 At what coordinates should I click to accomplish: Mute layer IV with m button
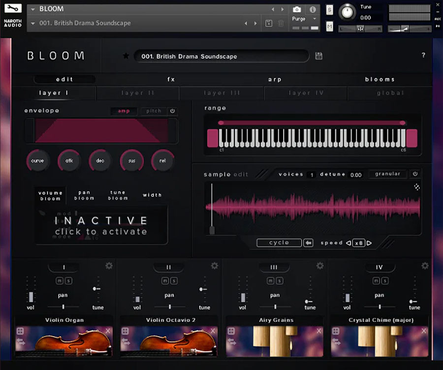[376, 281]
